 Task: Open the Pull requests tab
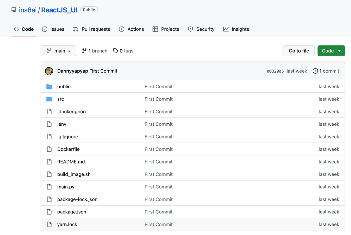pyautogui.click(x=92, y=29)
